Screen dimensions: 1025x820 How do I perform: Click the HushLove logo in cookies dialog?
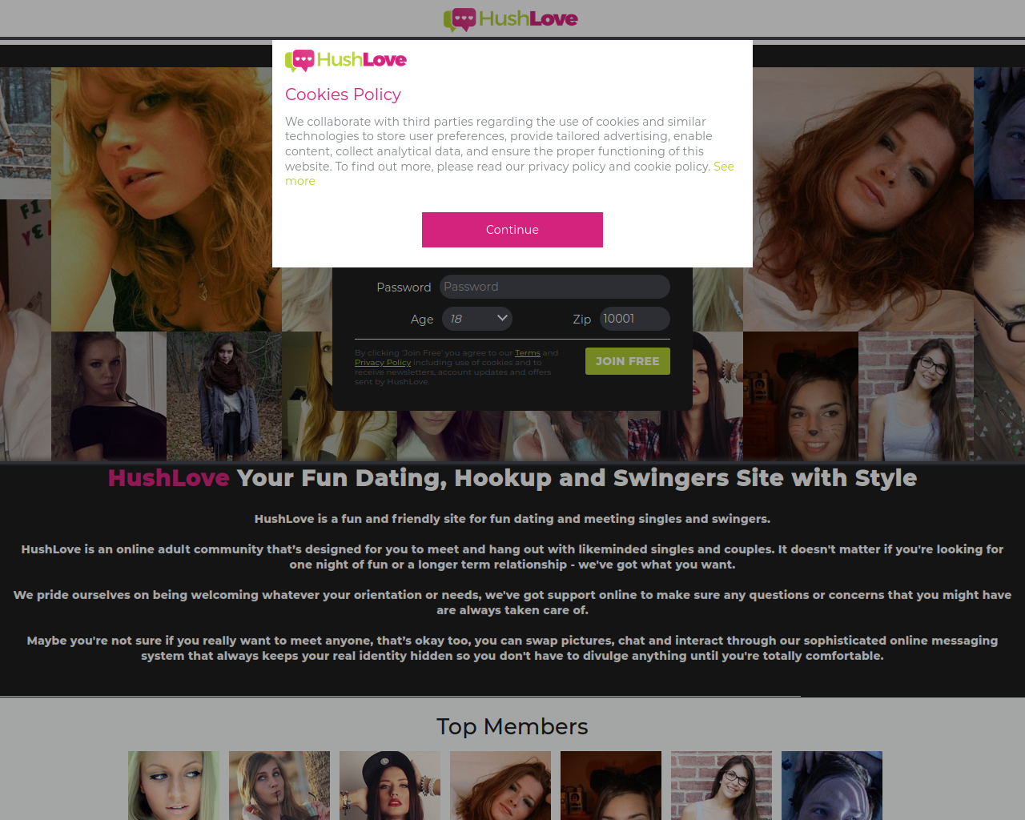click(x=346, y=60)
